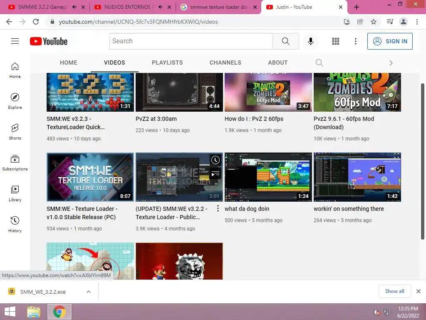Open SMM_WE_3.2.2.exe downloaded file
The image size is (426, 320).
coord(43,292)
